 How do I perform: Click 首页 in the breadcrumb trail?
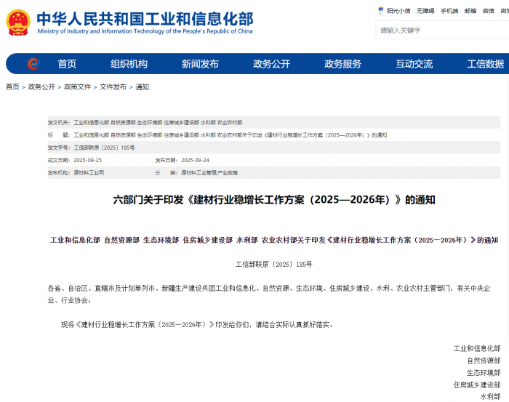[x=12, y=87]
